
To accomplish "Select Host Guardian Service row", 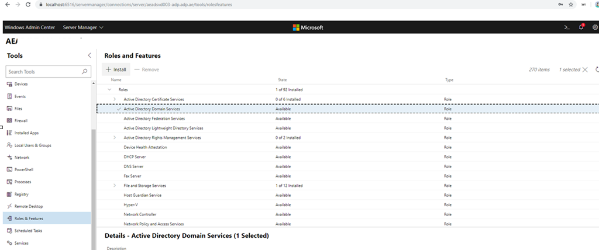I will [x=347, y=195].
